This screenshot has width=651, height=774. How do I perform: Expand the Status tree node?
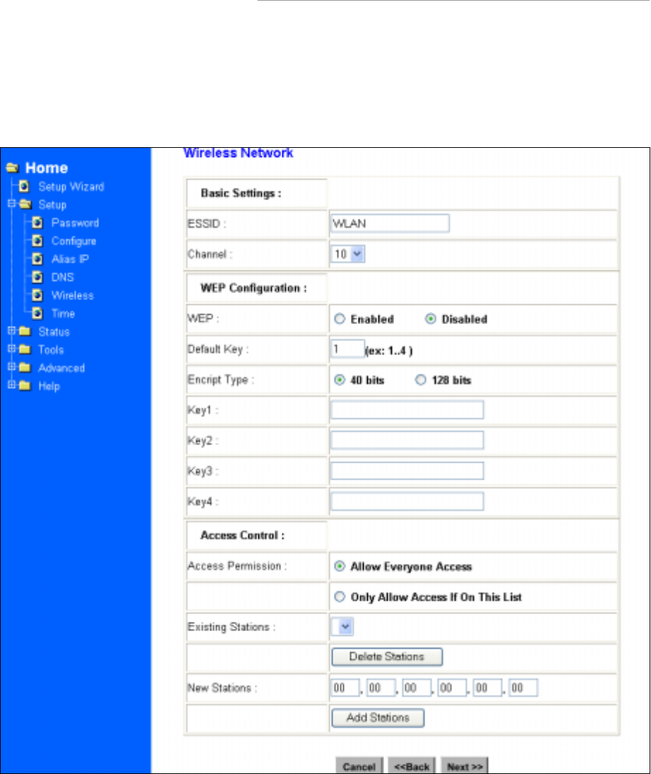click(11, 330)
